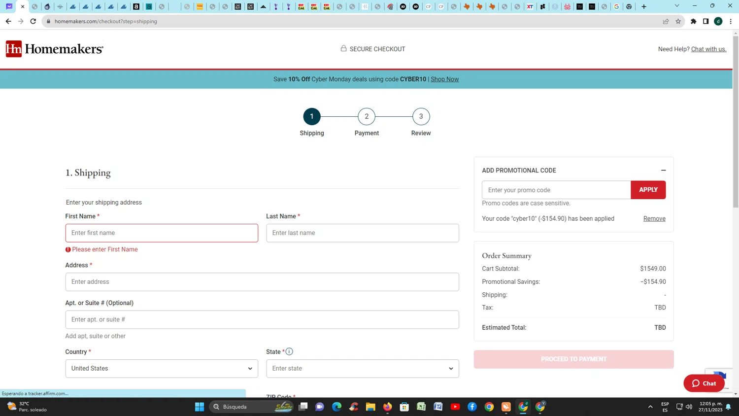This screenshot has height=416, width=739.
Task: Click the Cart Subtotal $1549.00 value
Action: tap(653, 269)
